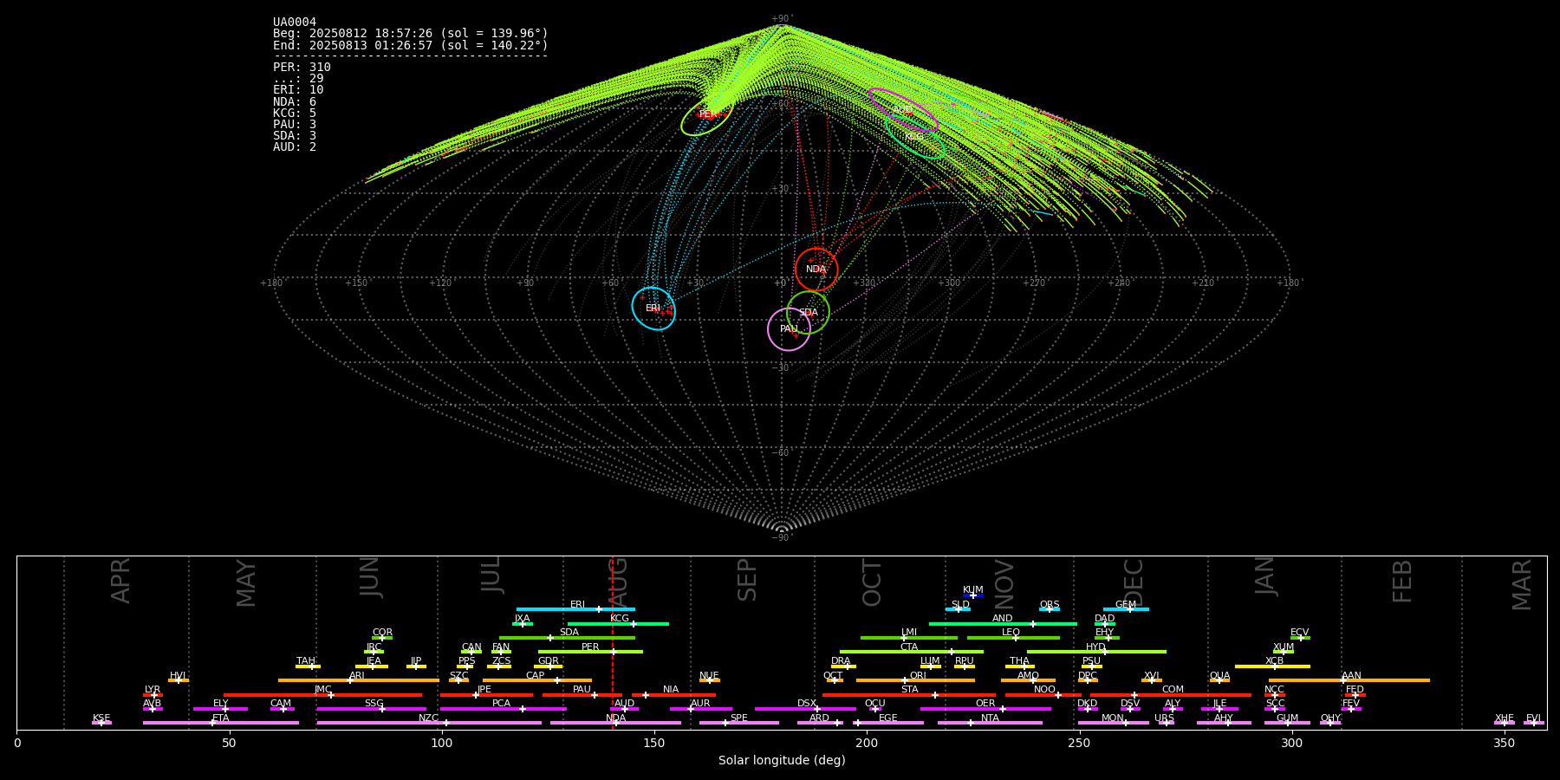The image size is (1560, 780).
Task: Select the PAU radiant circle on the sky map
Action: coord(789,328)
